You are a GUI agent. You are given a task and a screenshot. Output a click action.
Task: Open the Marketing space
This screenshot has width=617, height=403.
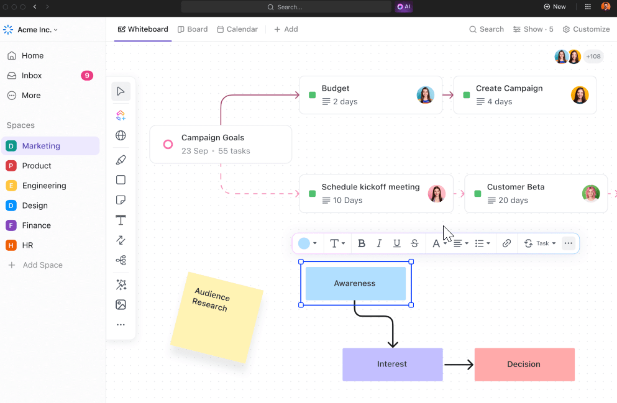(x=50, y=146)
